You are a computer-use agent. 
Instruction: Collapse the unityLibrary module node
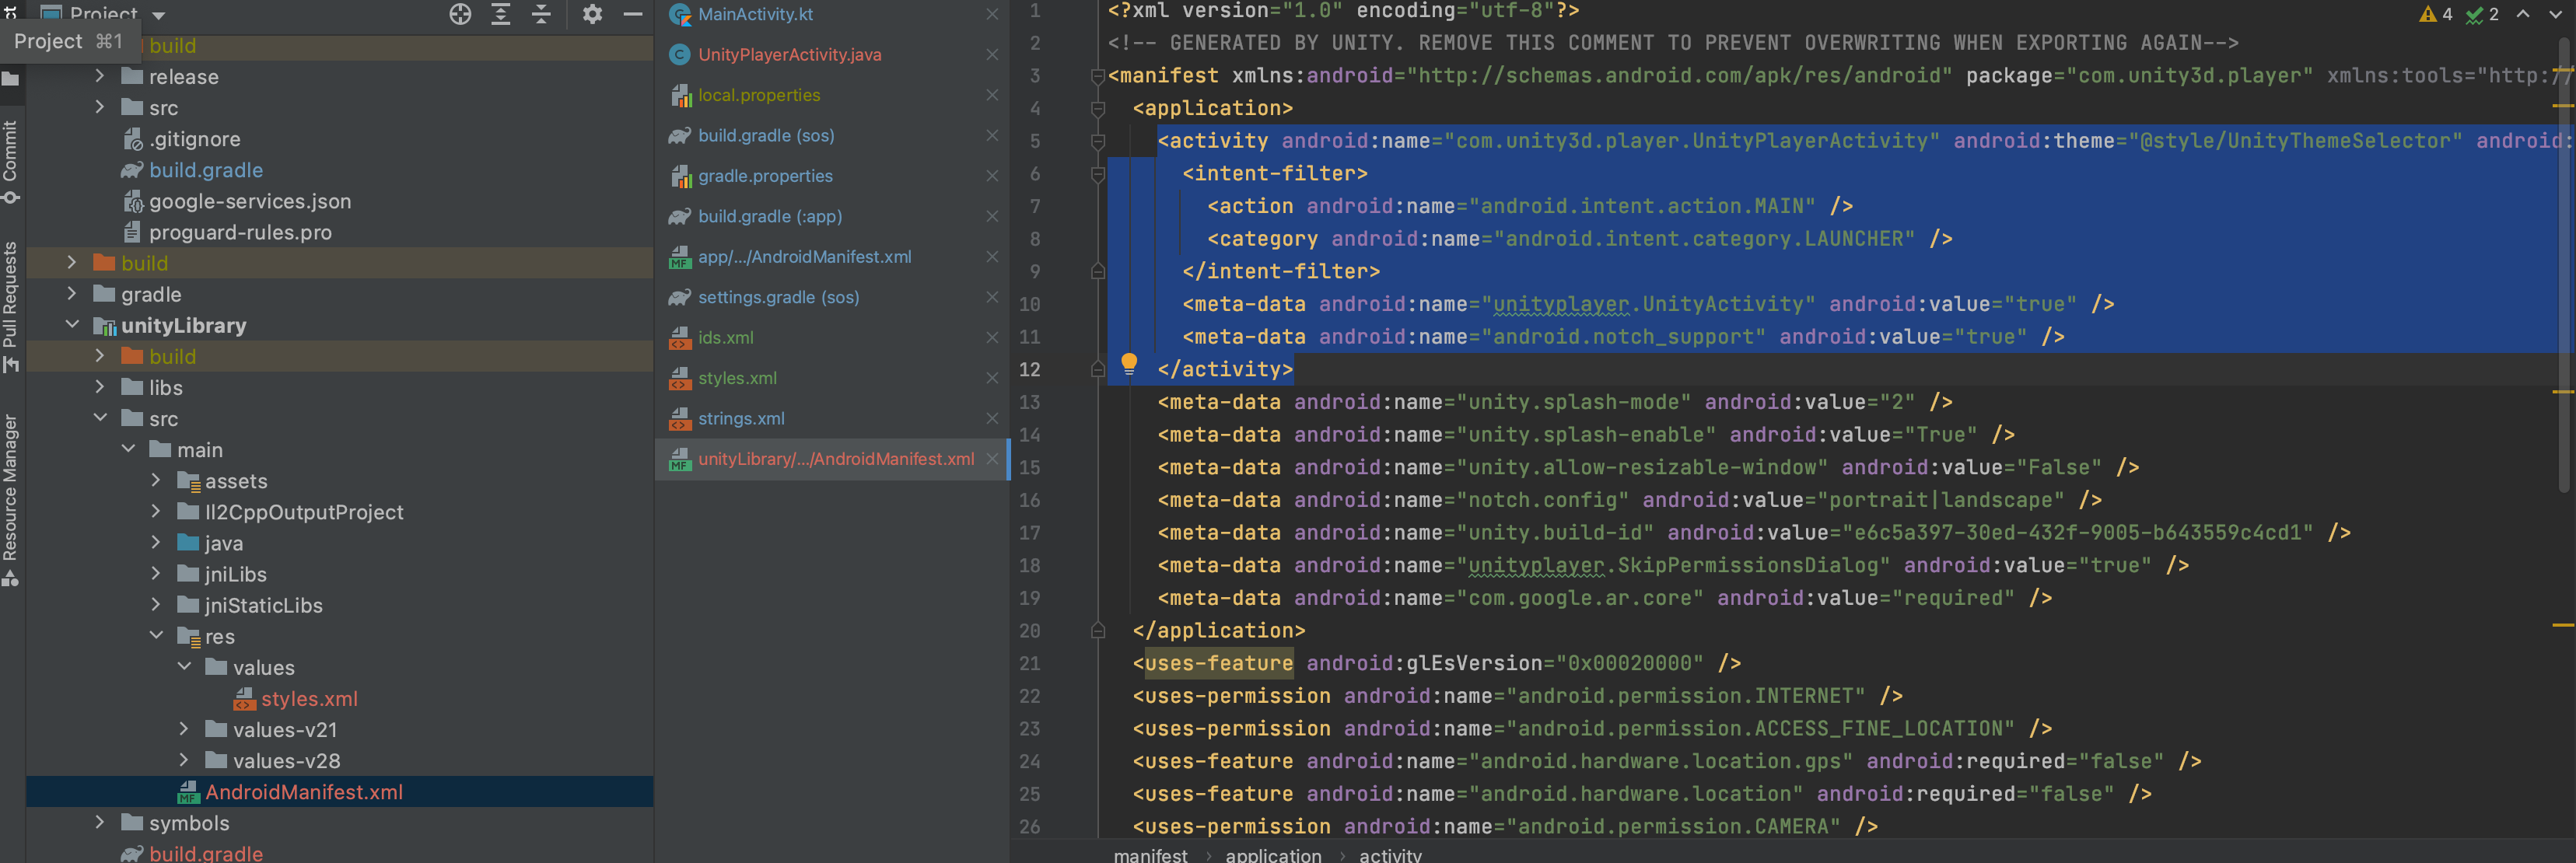click(72, 325)
